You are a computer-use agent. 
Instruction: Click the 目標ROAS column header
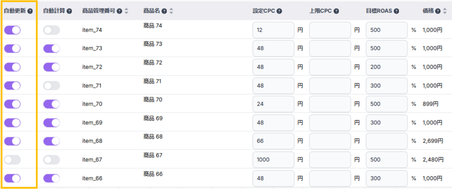[x=380, y=11]
